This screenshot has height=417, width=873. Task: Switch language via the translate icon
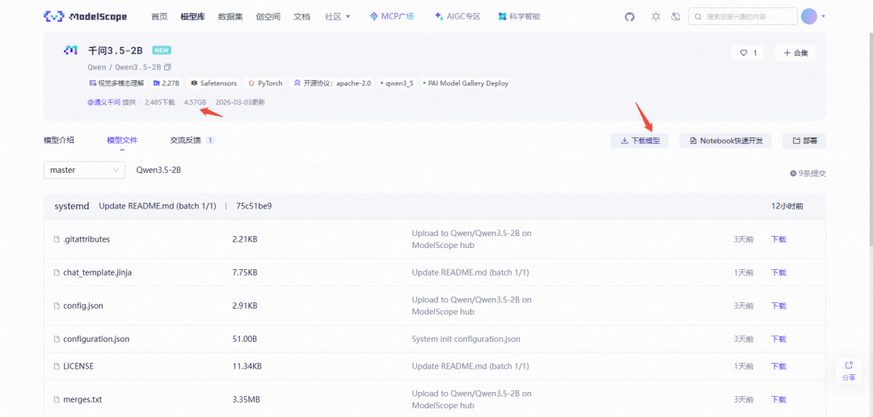[676, 17]
